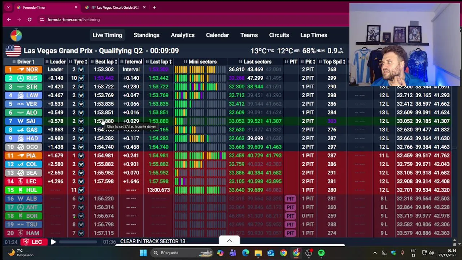The height and width of the screenshot is (260, 462).
Task: Sort by the Driver column
Action: [26, 62]
